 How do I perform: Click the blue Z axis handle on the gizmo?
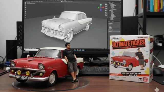click(101, 10)
